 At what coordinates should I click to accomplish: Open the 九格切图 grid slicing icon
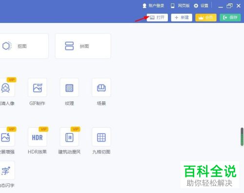coord(102,137)
